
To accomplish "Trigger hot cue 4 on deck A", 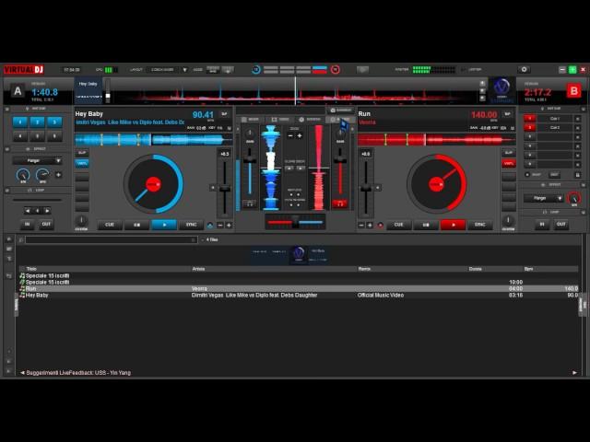I will coord(20,136).
